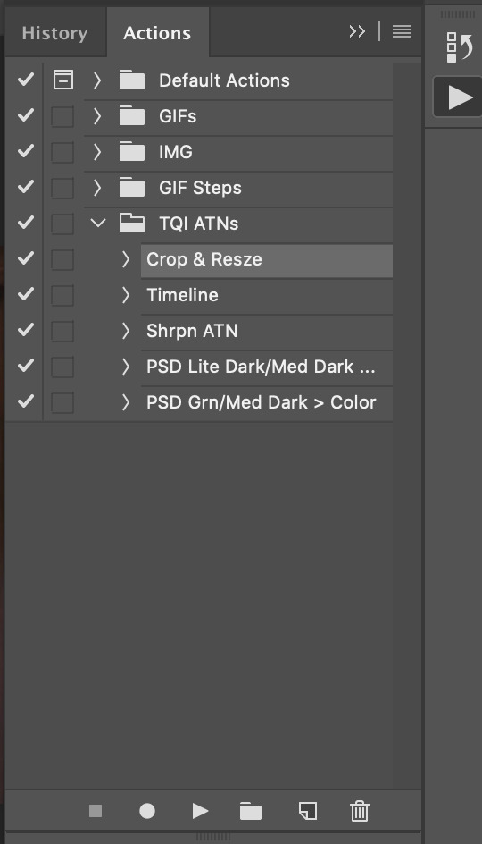Viewport: 482px width, 844px height.
Task: Click the play button icon in the side dock
Action: coord(460,98)
